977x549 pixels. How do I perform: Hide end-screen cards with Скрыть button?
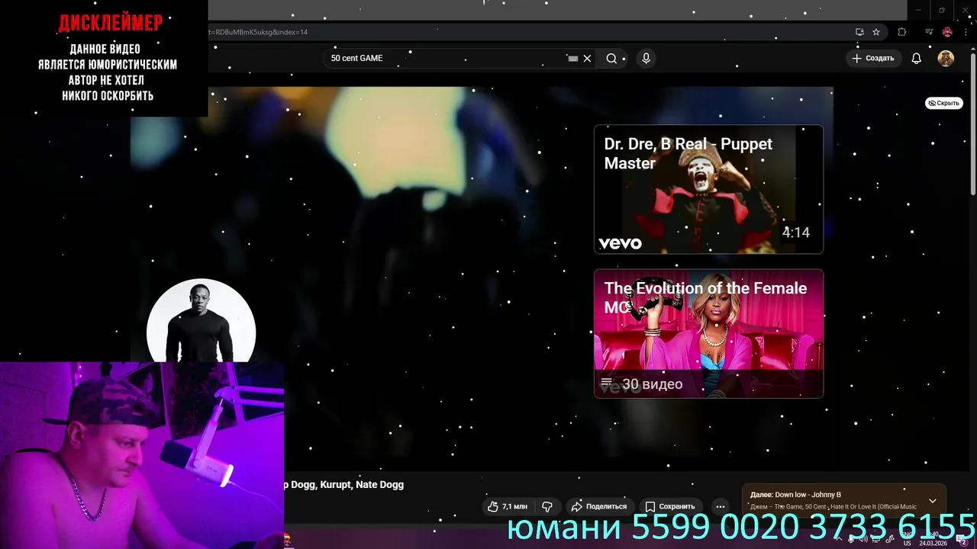point(944,103)
